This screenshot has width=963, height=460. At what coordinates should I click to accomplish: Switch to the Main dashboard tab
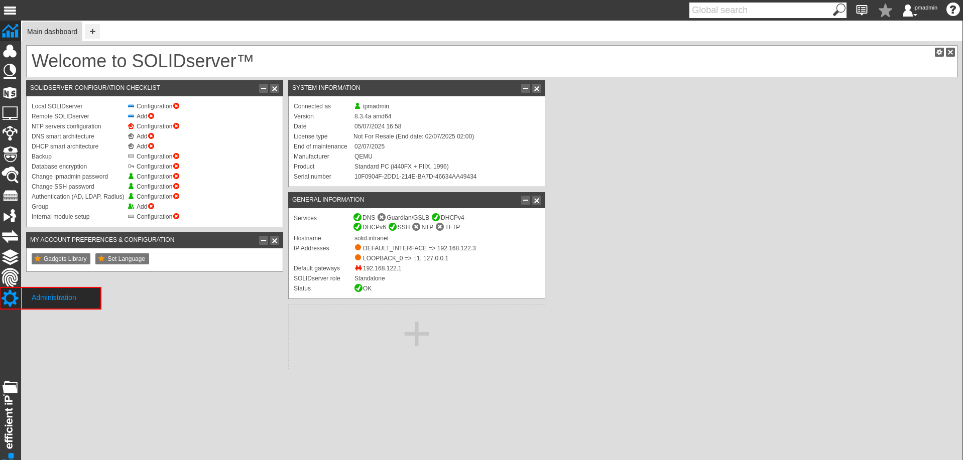52,31
